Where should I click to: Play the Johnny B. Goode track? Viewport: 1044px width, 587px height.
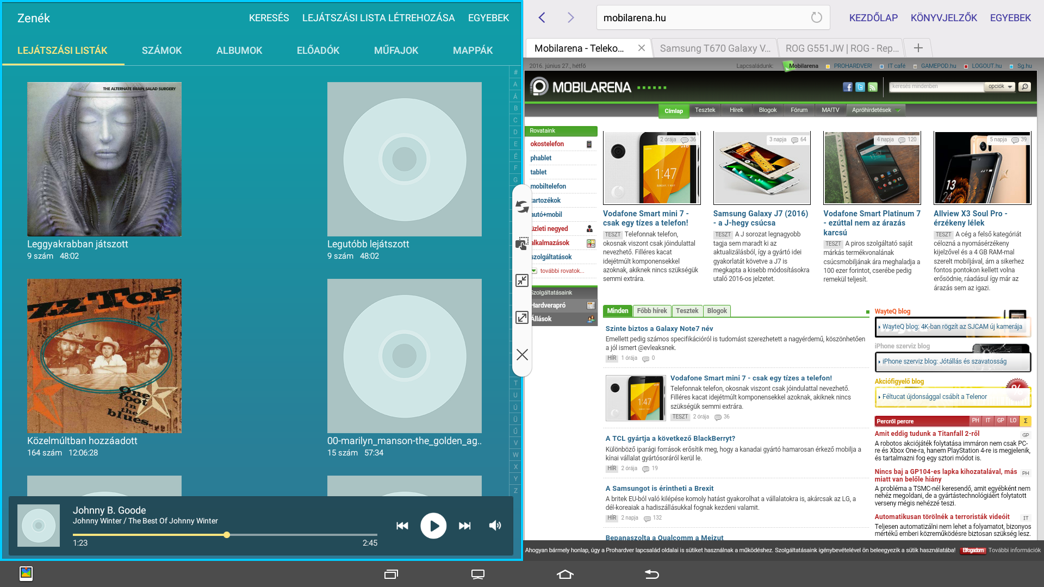click(433, 526)
